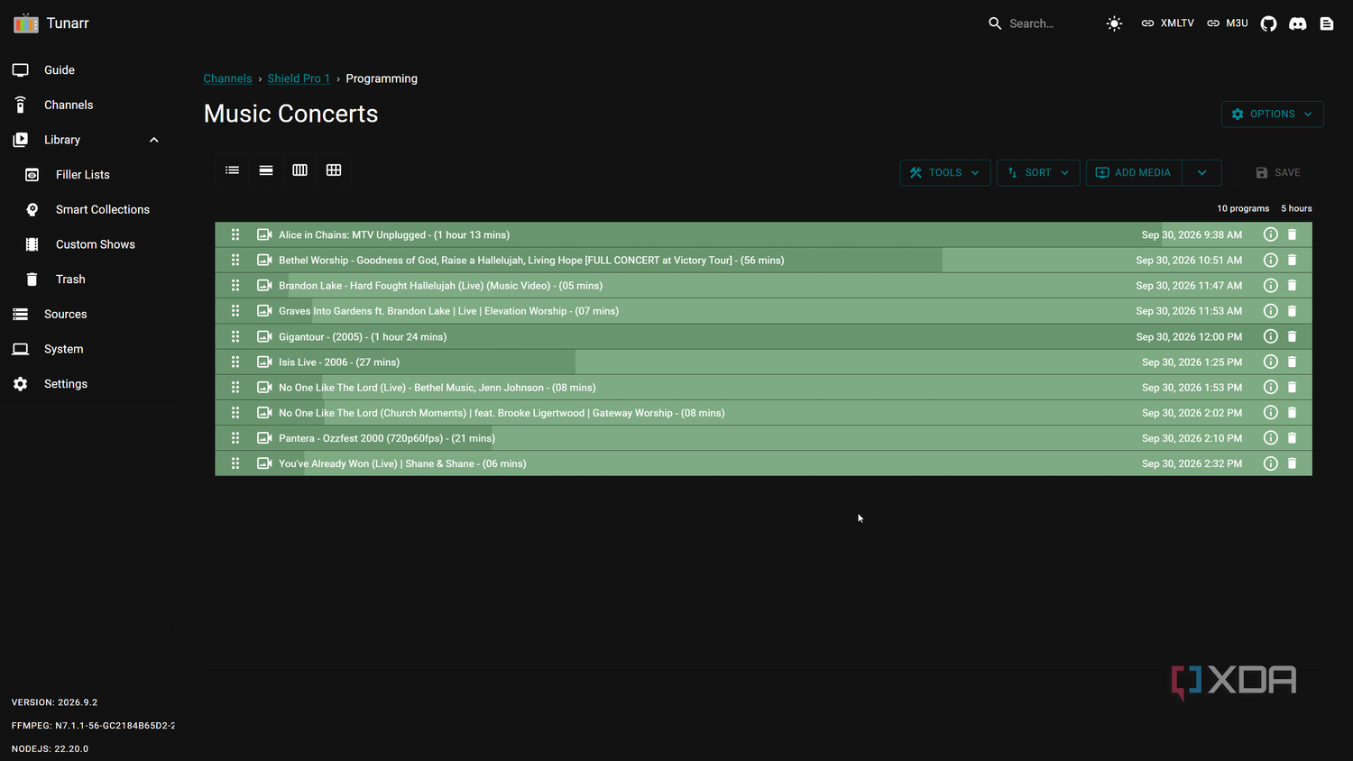
Task: Open the documentation page icon
Action: (1326, 23)
